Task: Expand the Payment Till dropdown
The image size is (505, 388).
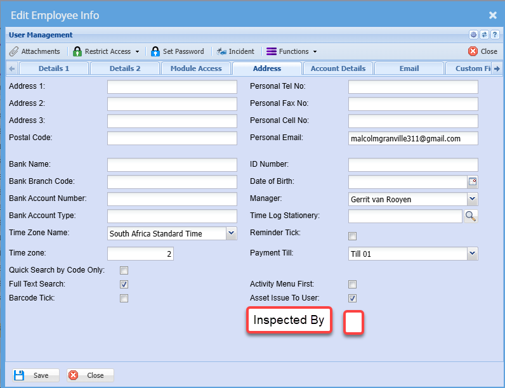Action: pos(472,254)
